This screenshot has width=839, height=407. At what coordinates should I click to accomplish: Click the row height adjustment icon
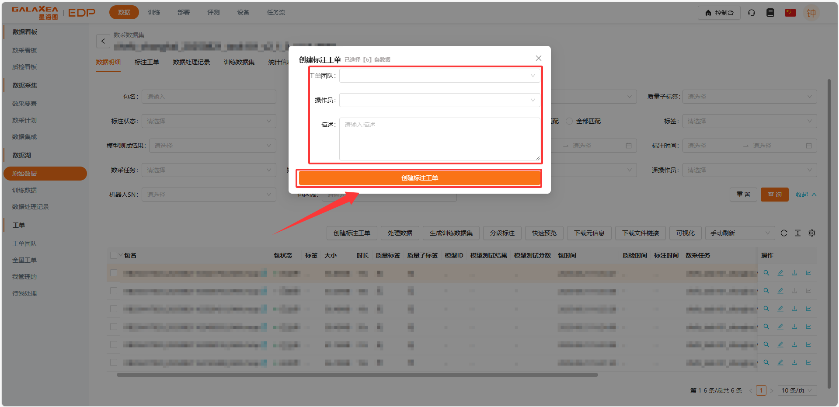[797, 233]
